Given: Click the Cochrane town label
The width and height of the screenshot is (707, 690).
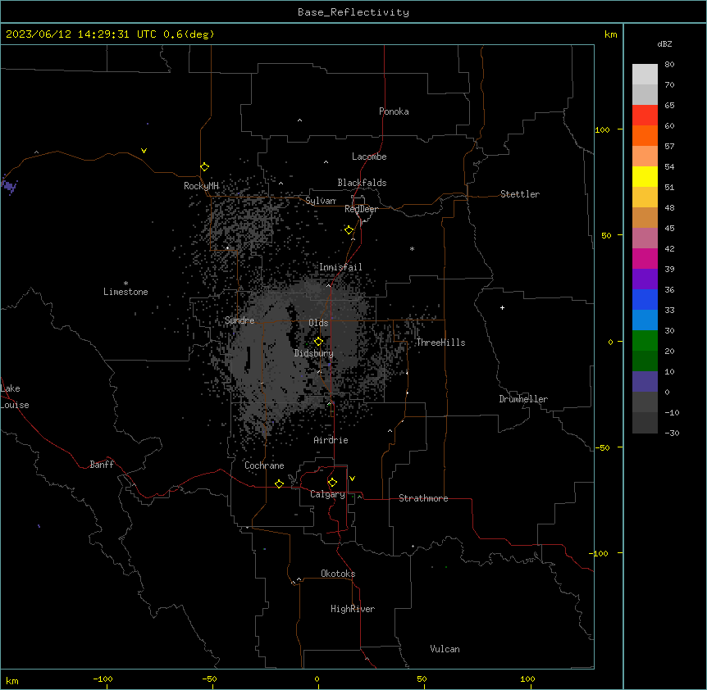Looking at the screenshot, I should tap(264, 465).
